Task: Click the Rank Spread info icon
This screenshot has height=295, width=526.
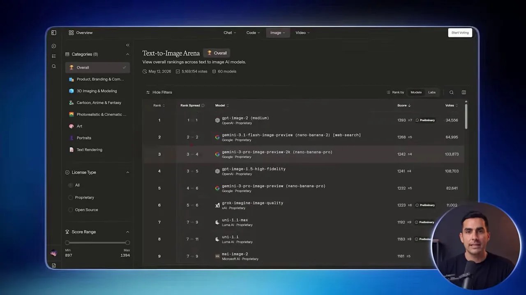Action: (203, 105)
